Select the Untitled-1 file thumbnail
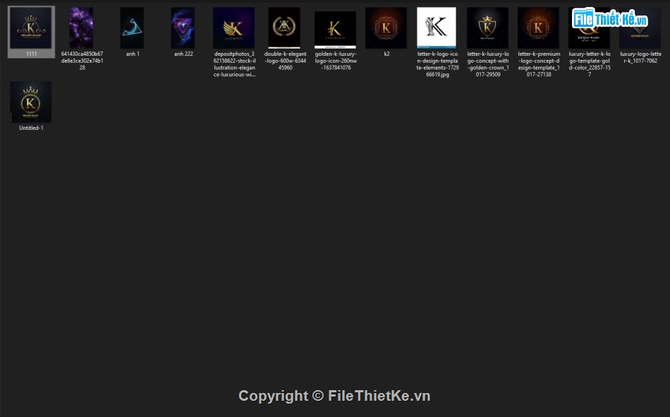Viewport: 670px width, 417px height. (31, 102)
